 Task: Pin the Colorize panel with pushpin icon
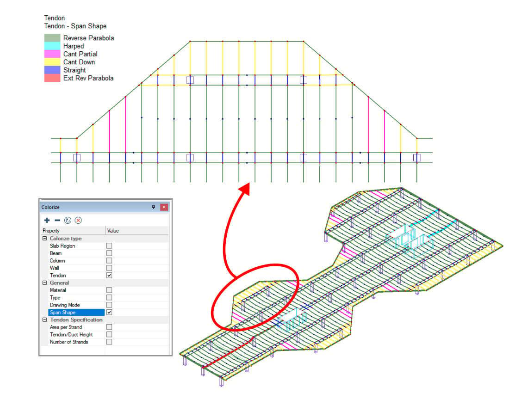coord(154,208)
